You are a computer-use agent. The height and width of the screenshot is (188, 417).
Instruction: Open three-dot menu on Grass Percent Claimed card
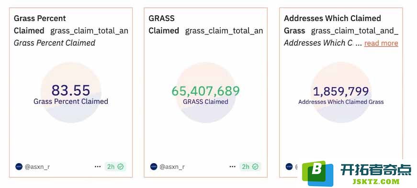click(98, 167)
